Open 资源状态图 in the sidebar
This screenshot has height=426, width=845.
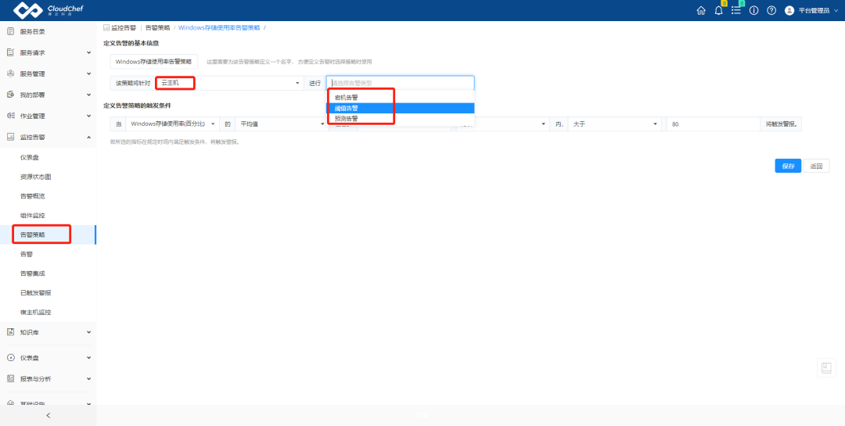35,177
